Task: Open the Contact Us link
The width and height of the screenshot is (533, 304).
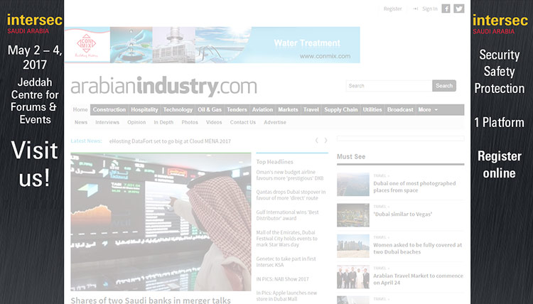Action: (243, 122)
